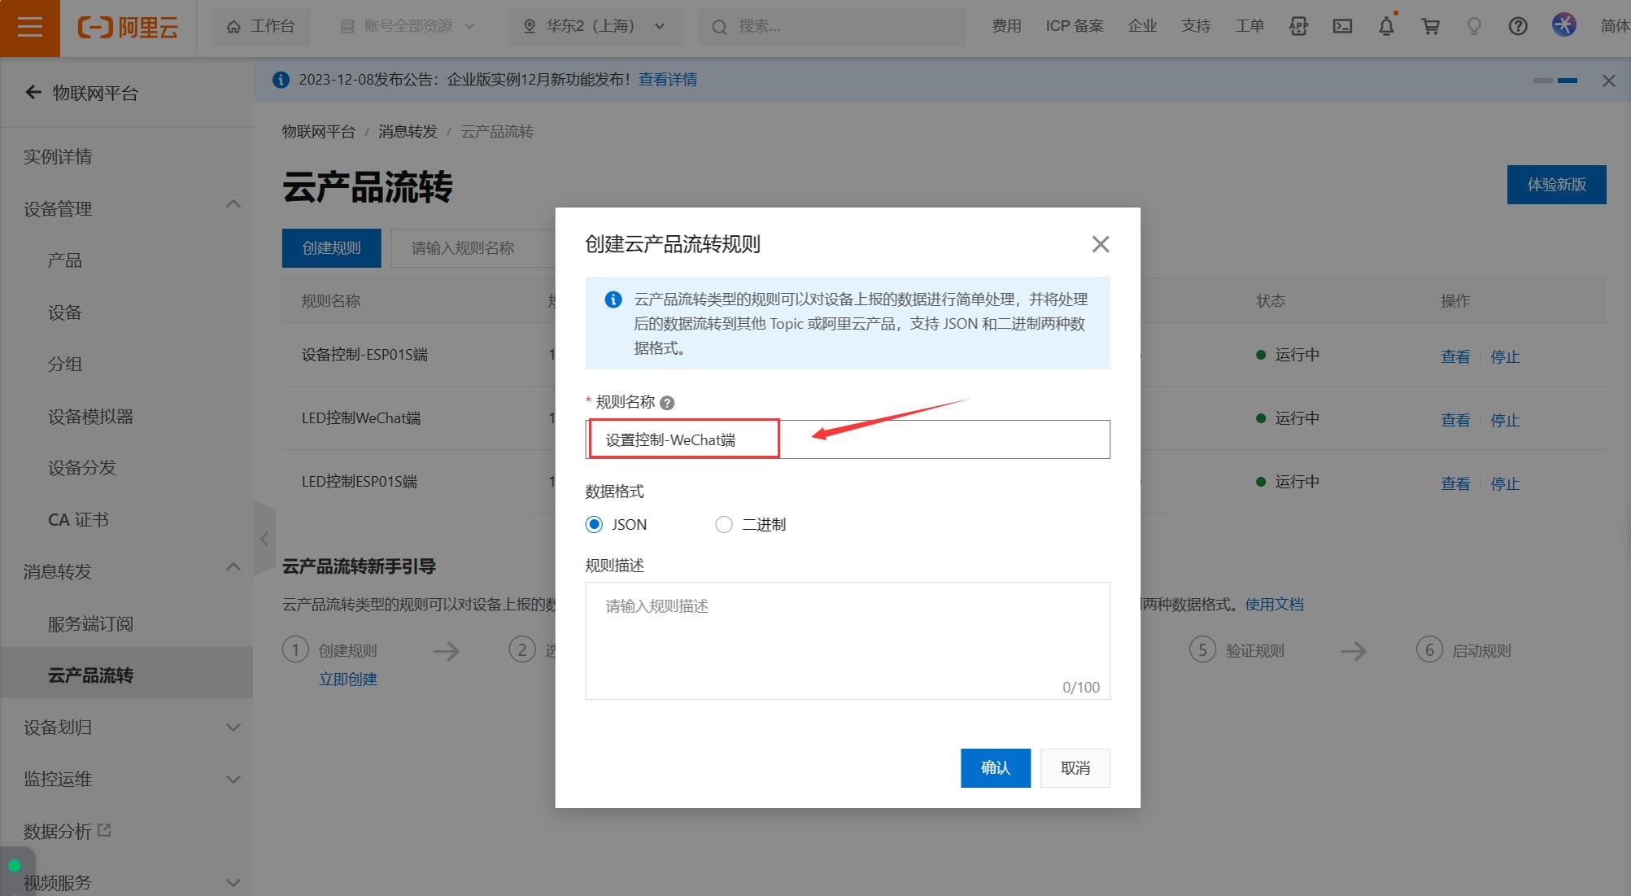
Task: Click the help question mark in the top bar
Action: (1517, 26)
